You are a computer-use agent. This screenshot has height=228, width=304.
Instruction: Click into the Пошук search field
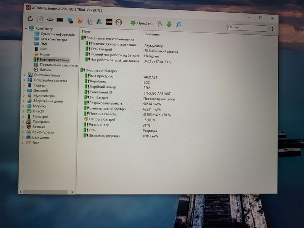tap(247, 28)
